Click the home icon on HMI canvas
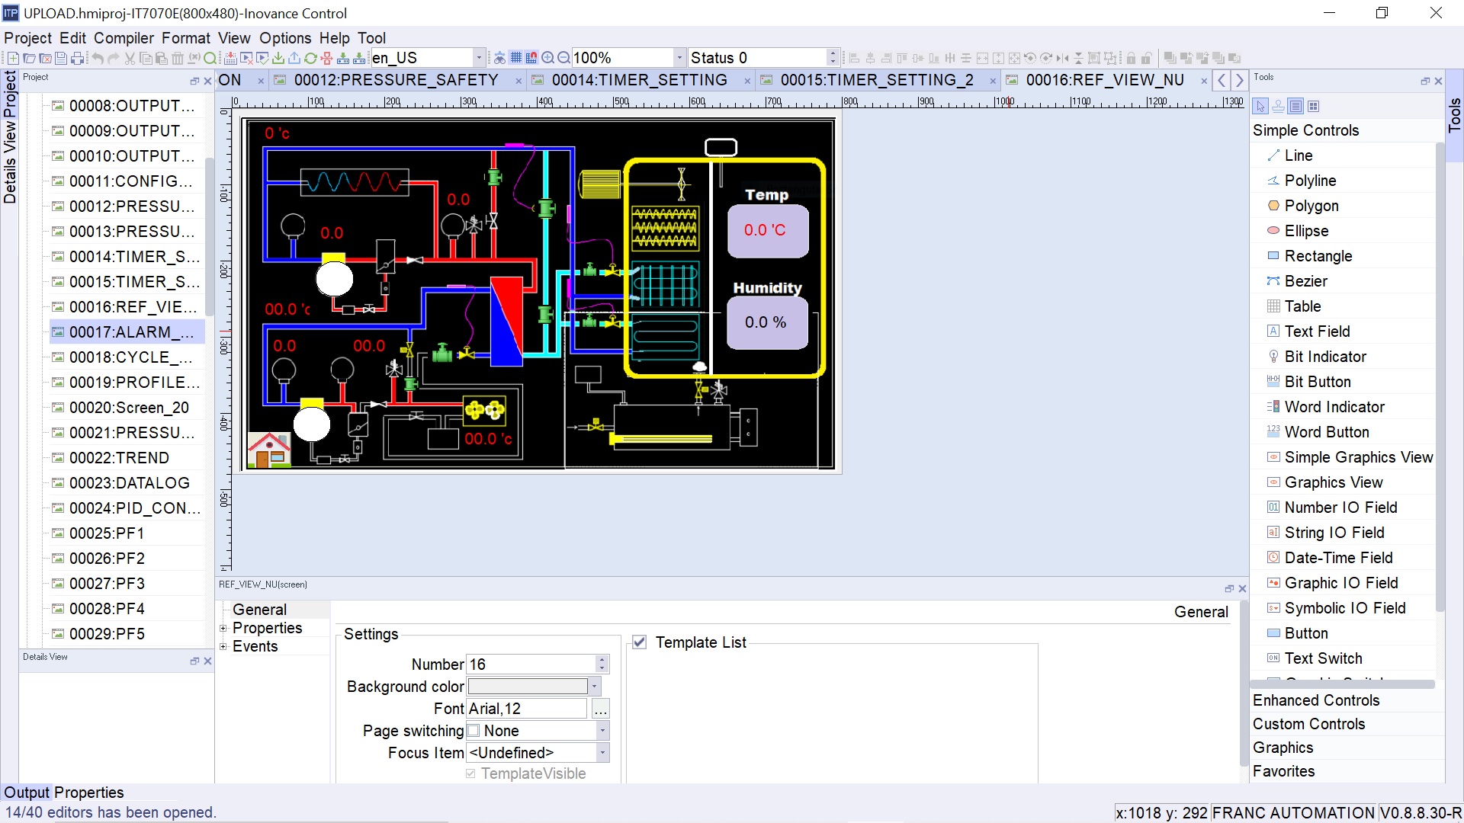Image resolution: width=1464 pixels, height=823 pixels. pyautogui.click(x=268, y=450)
